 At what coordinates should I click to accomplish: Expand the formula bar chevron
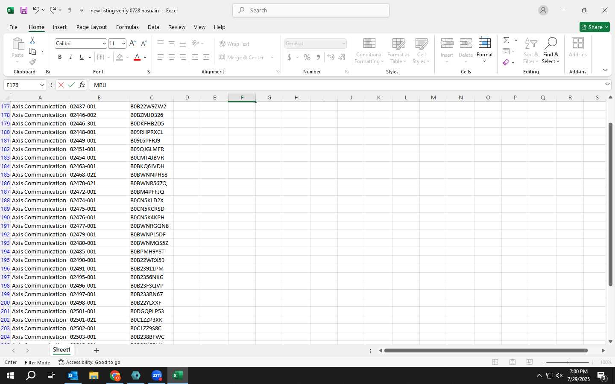[607, 84]
